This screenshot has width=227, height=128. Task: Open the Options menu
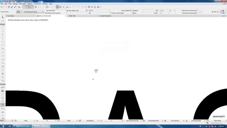coord(30,4)
